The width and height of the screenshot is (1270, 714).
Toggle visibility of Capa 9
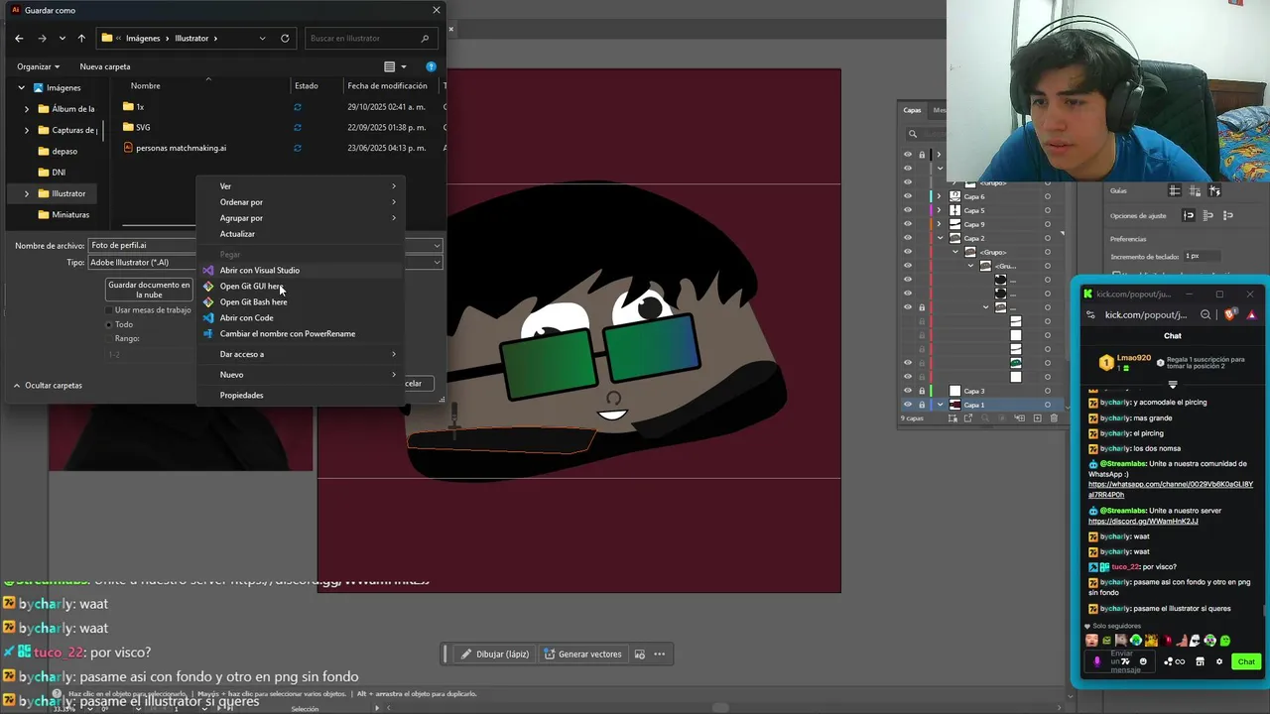(907, 224)
